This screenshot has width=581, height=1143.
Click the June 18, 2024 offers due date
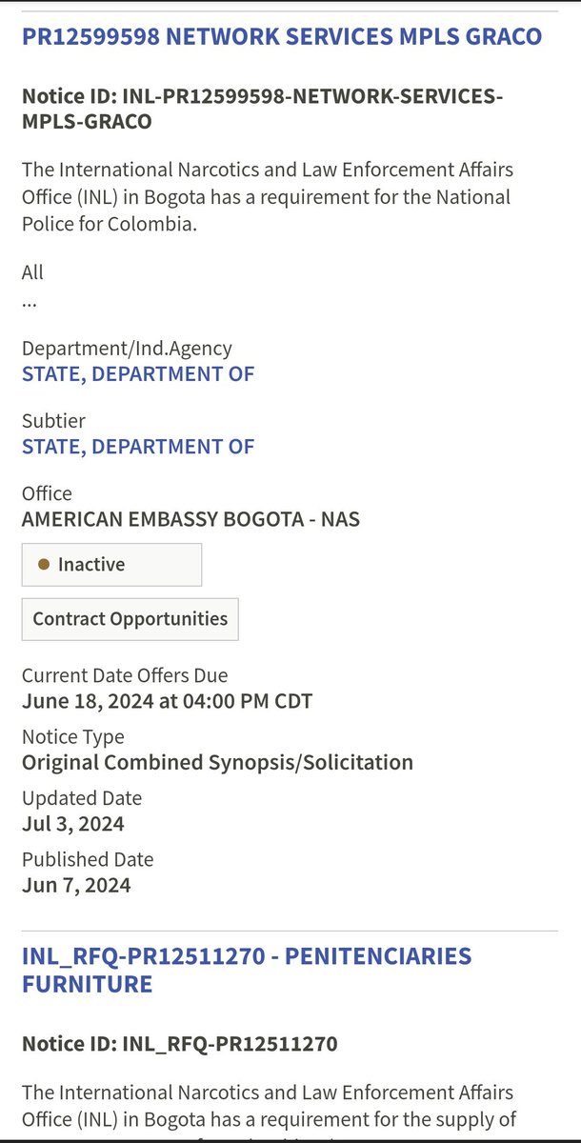coord(167,702)
